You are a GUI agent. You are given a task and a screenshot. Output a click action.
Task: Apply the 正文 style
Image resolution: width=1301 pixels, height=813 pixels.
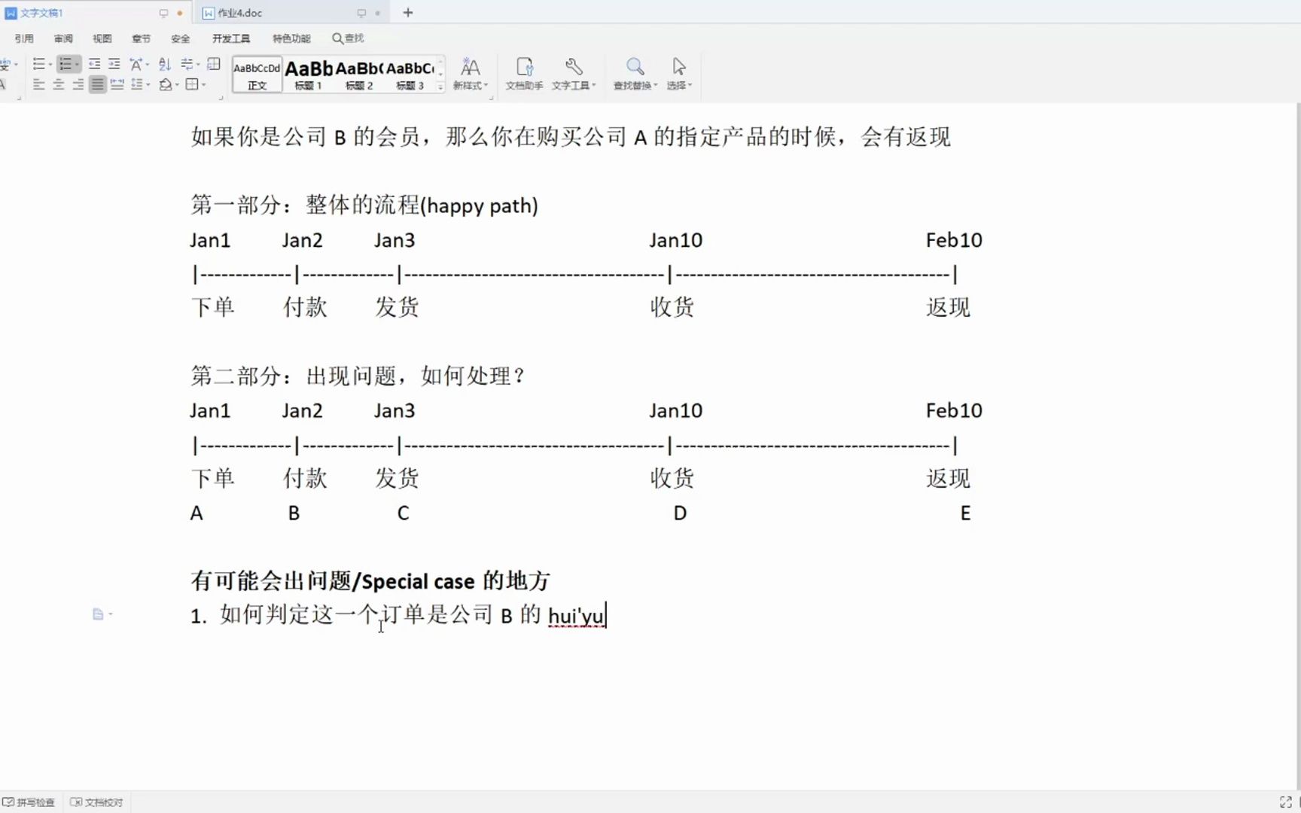257,75
